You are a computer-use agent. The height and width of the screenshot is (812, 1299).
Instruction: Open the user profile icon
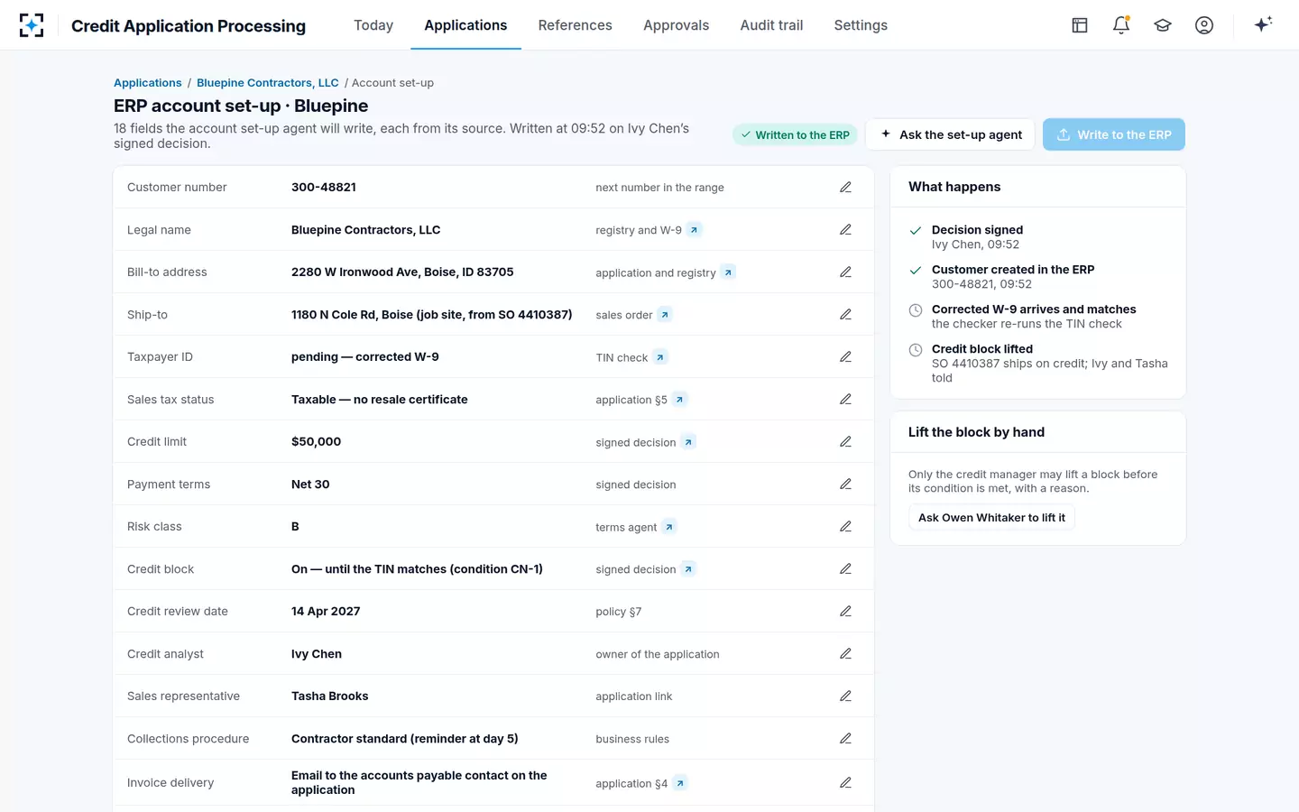point(1204,25)
